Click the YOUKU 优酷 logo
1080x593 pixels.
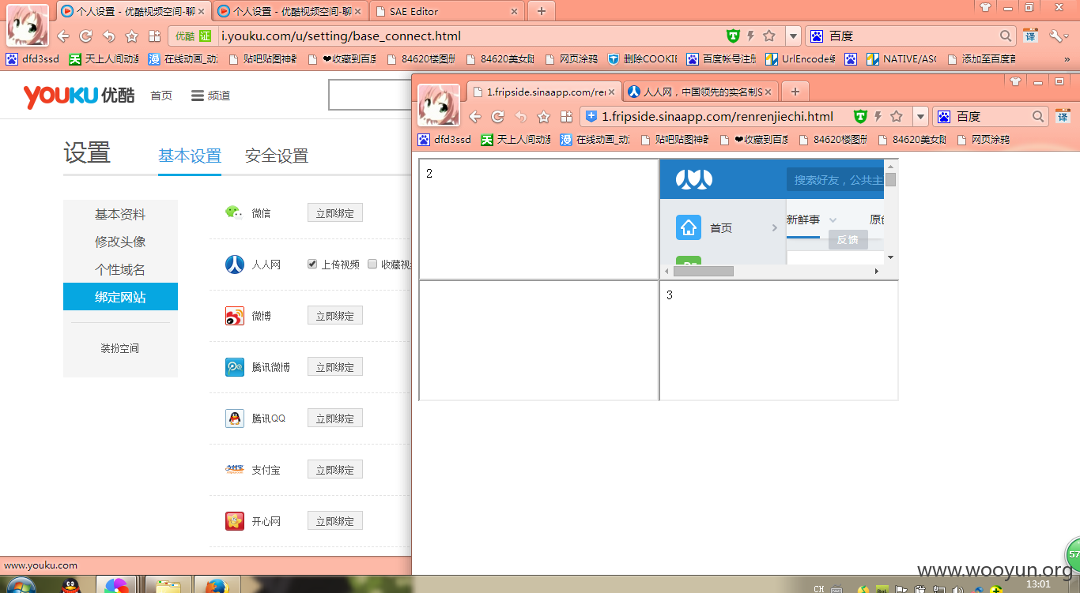[x=79, y=96]
